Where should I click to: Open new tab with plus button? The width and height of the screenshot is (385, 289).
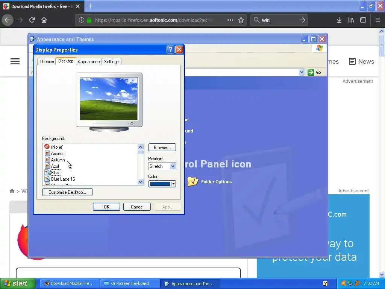point(91,6)
